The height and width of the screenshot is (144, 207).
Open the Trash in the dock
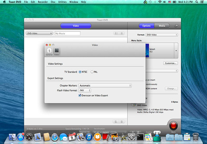196,137
